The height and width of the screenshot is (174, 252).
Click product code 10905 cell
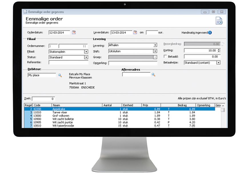coord(37,122)
